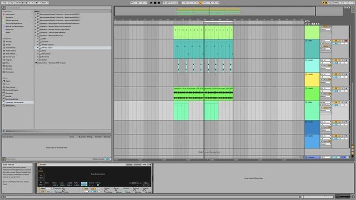The image size is (356, 200).
Task: Select Max for Live category
Action: click(x=10, y=57)
